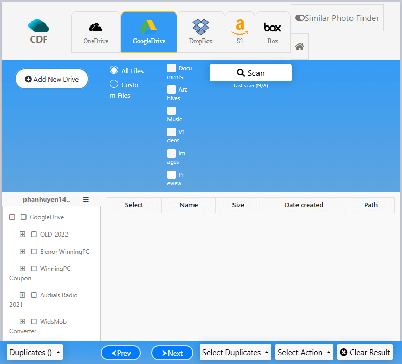
Task: Choose the Custom Files radio option
Action: 114,84
